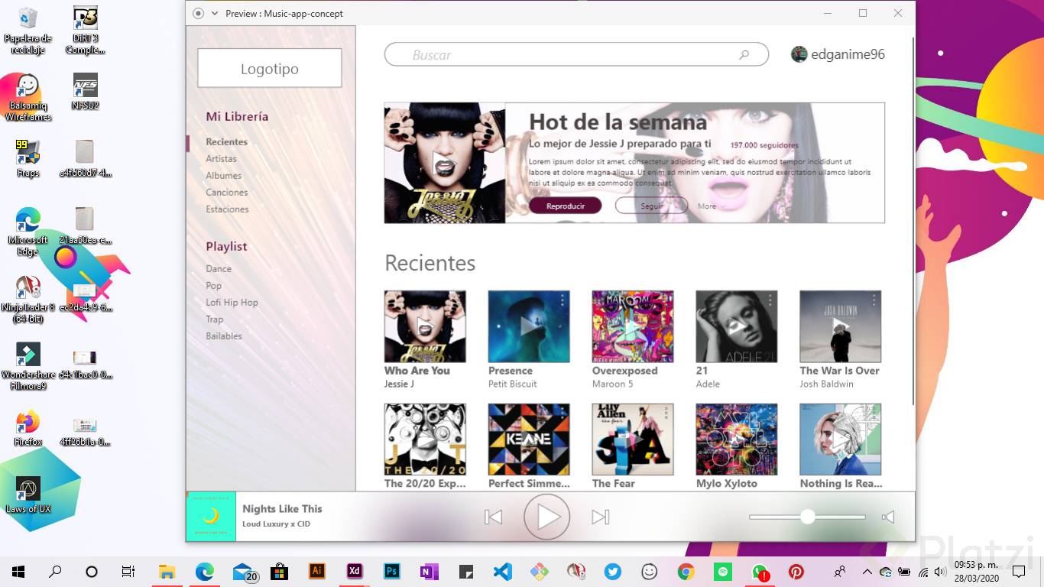Launch Adobe Illustrator from the taskbar
Image resolution: width=1044 pixels, height=587 pixels.
tap(317, 571)
